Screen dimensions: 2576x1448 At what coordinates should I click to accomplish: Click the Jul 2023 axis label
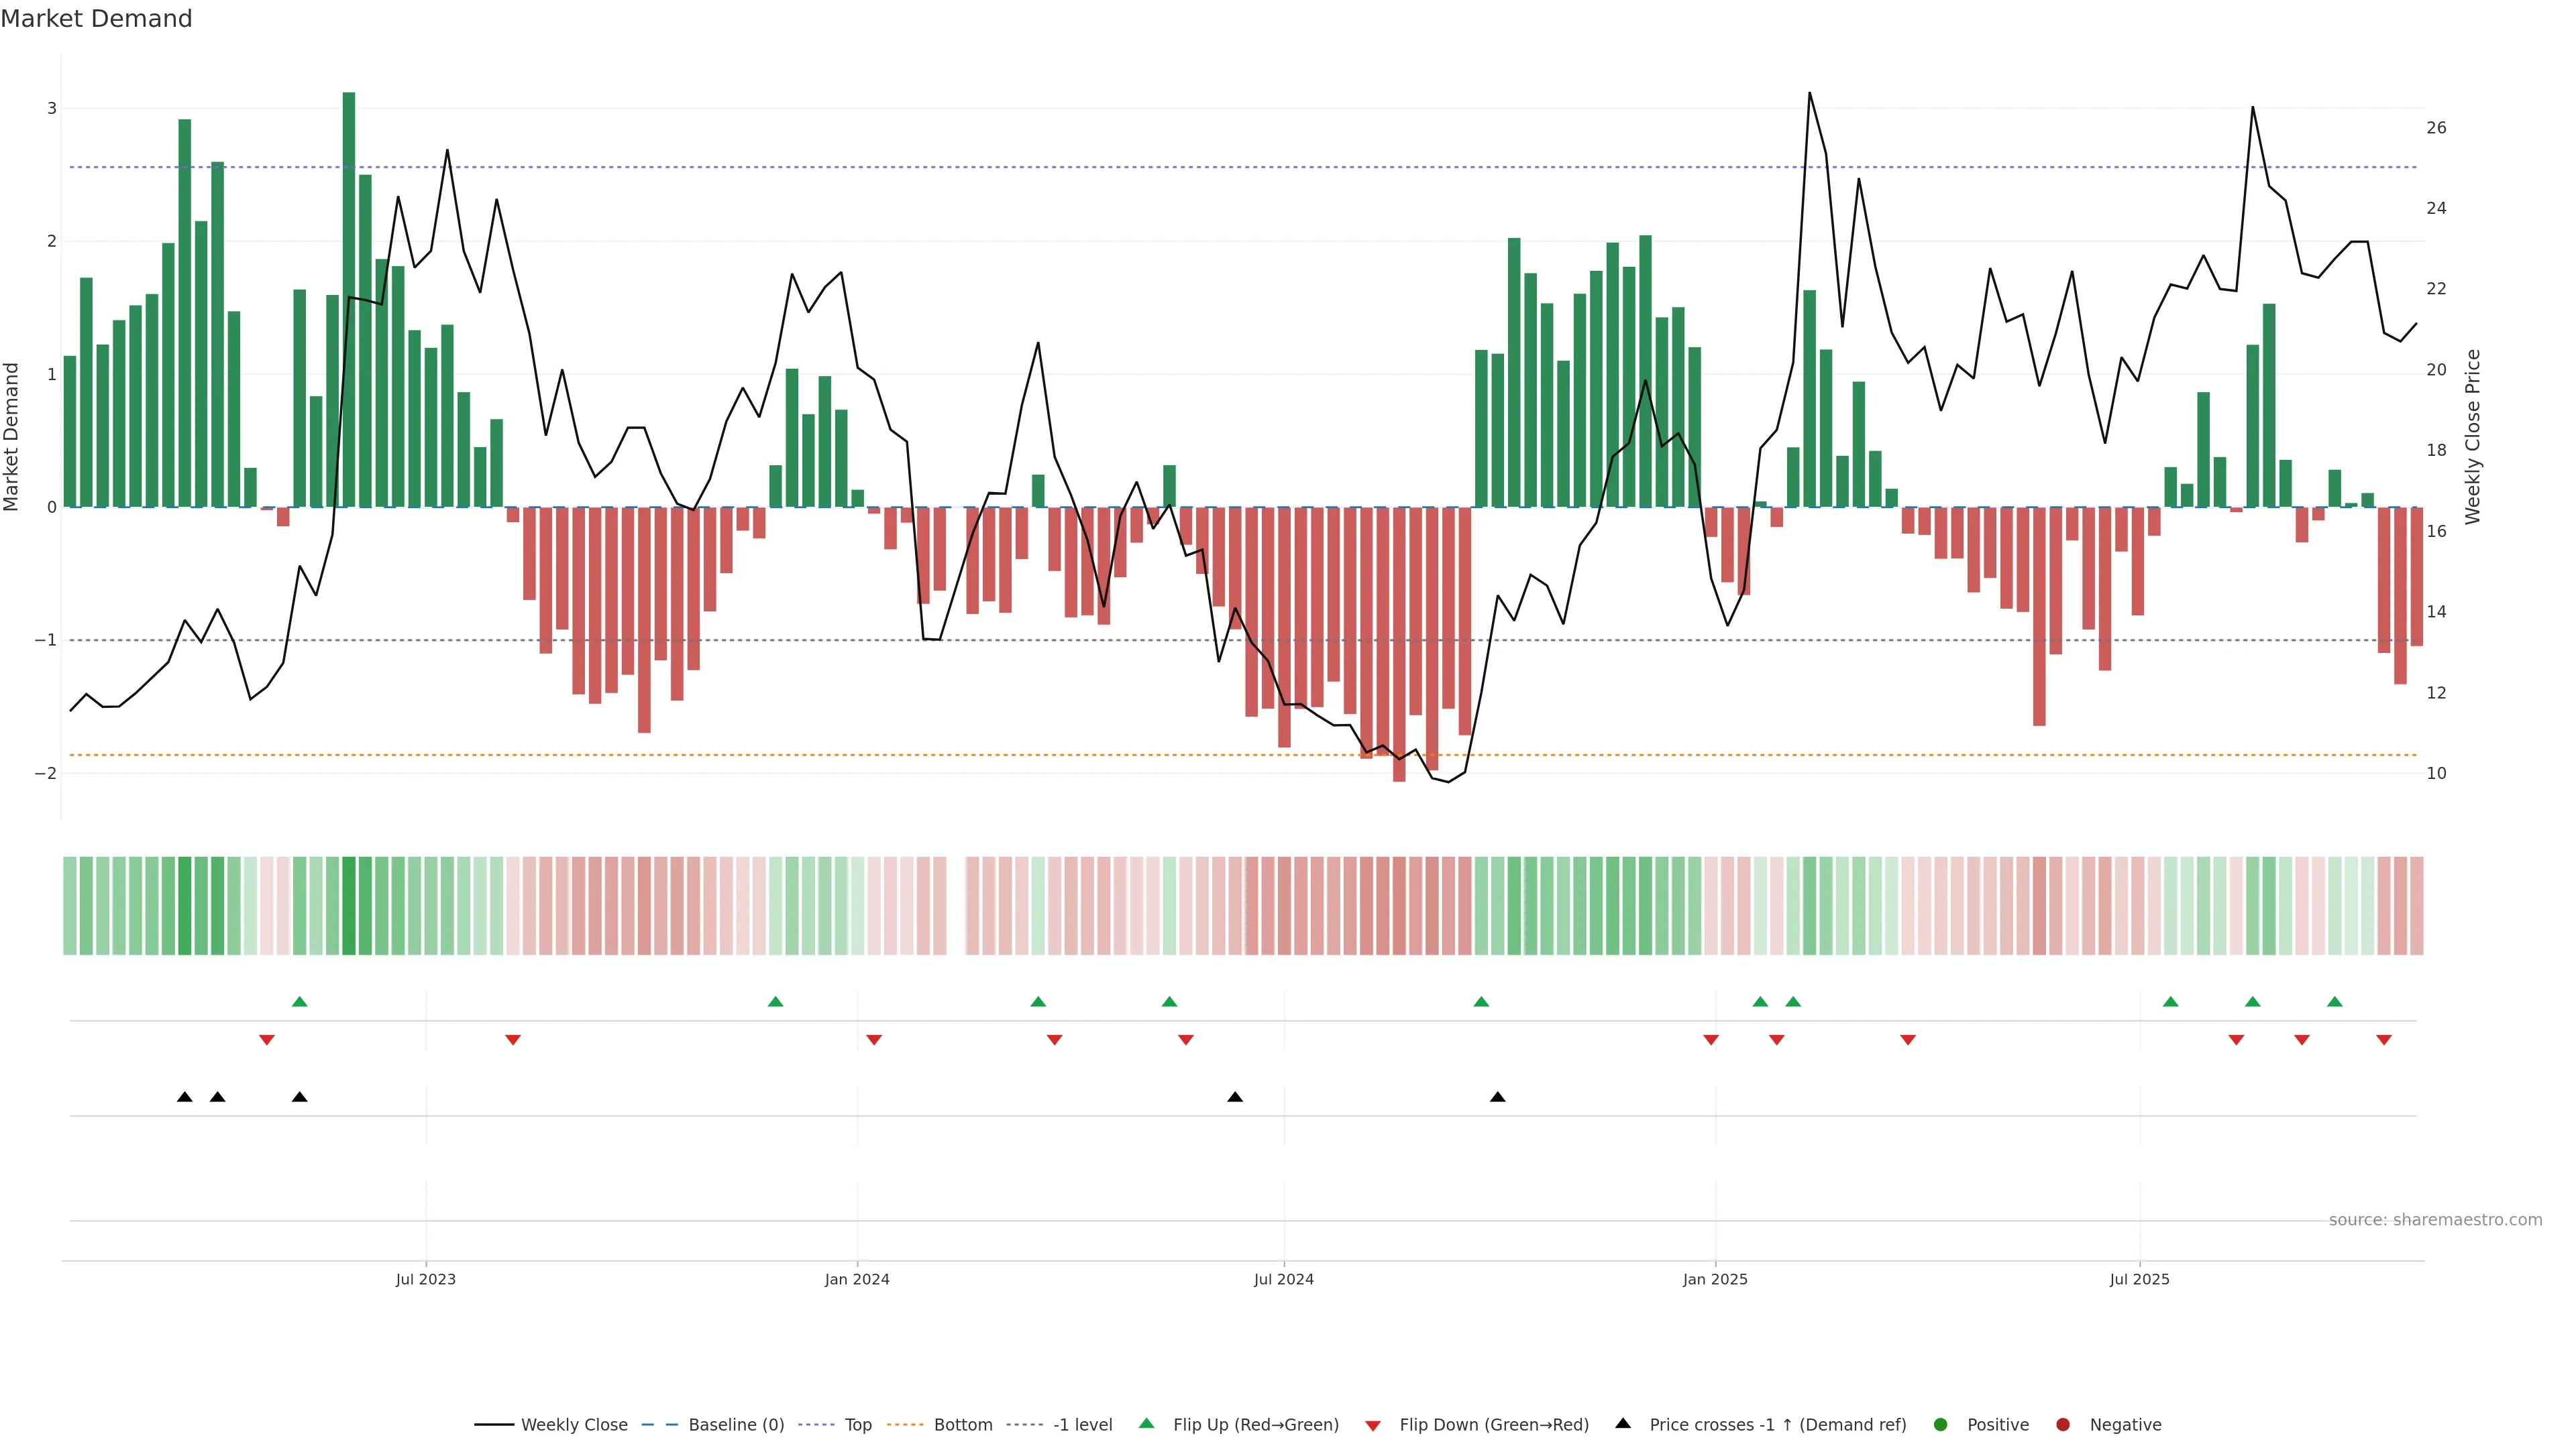pyautogui.click(x=425, y=1279)
